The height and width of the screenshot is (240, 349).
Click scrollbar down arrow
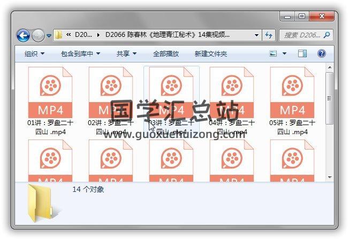330,177
